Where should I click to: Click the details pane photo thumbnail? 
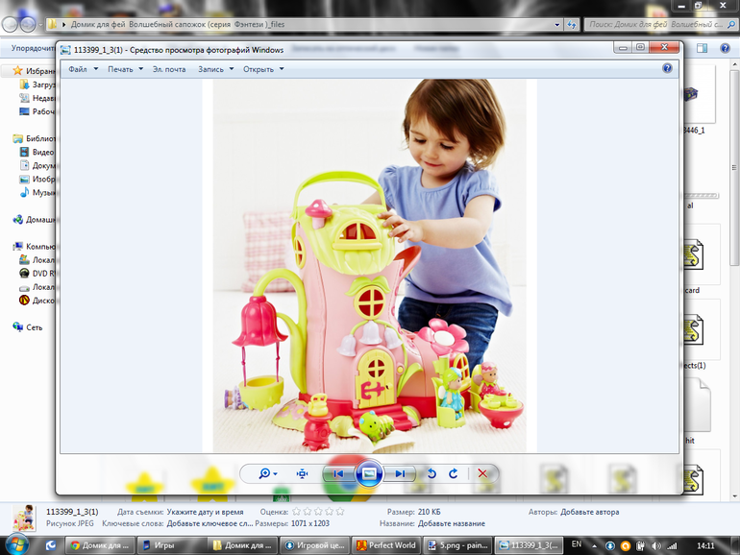click(24, 518)
